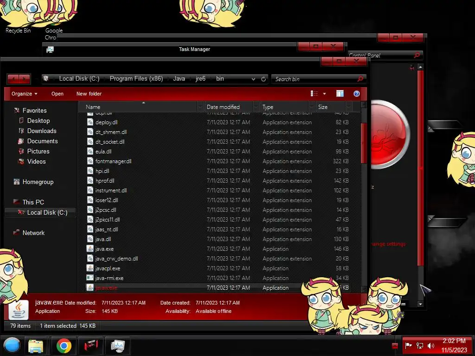Create a New folder
475x356 pixels.
[89, 94]
